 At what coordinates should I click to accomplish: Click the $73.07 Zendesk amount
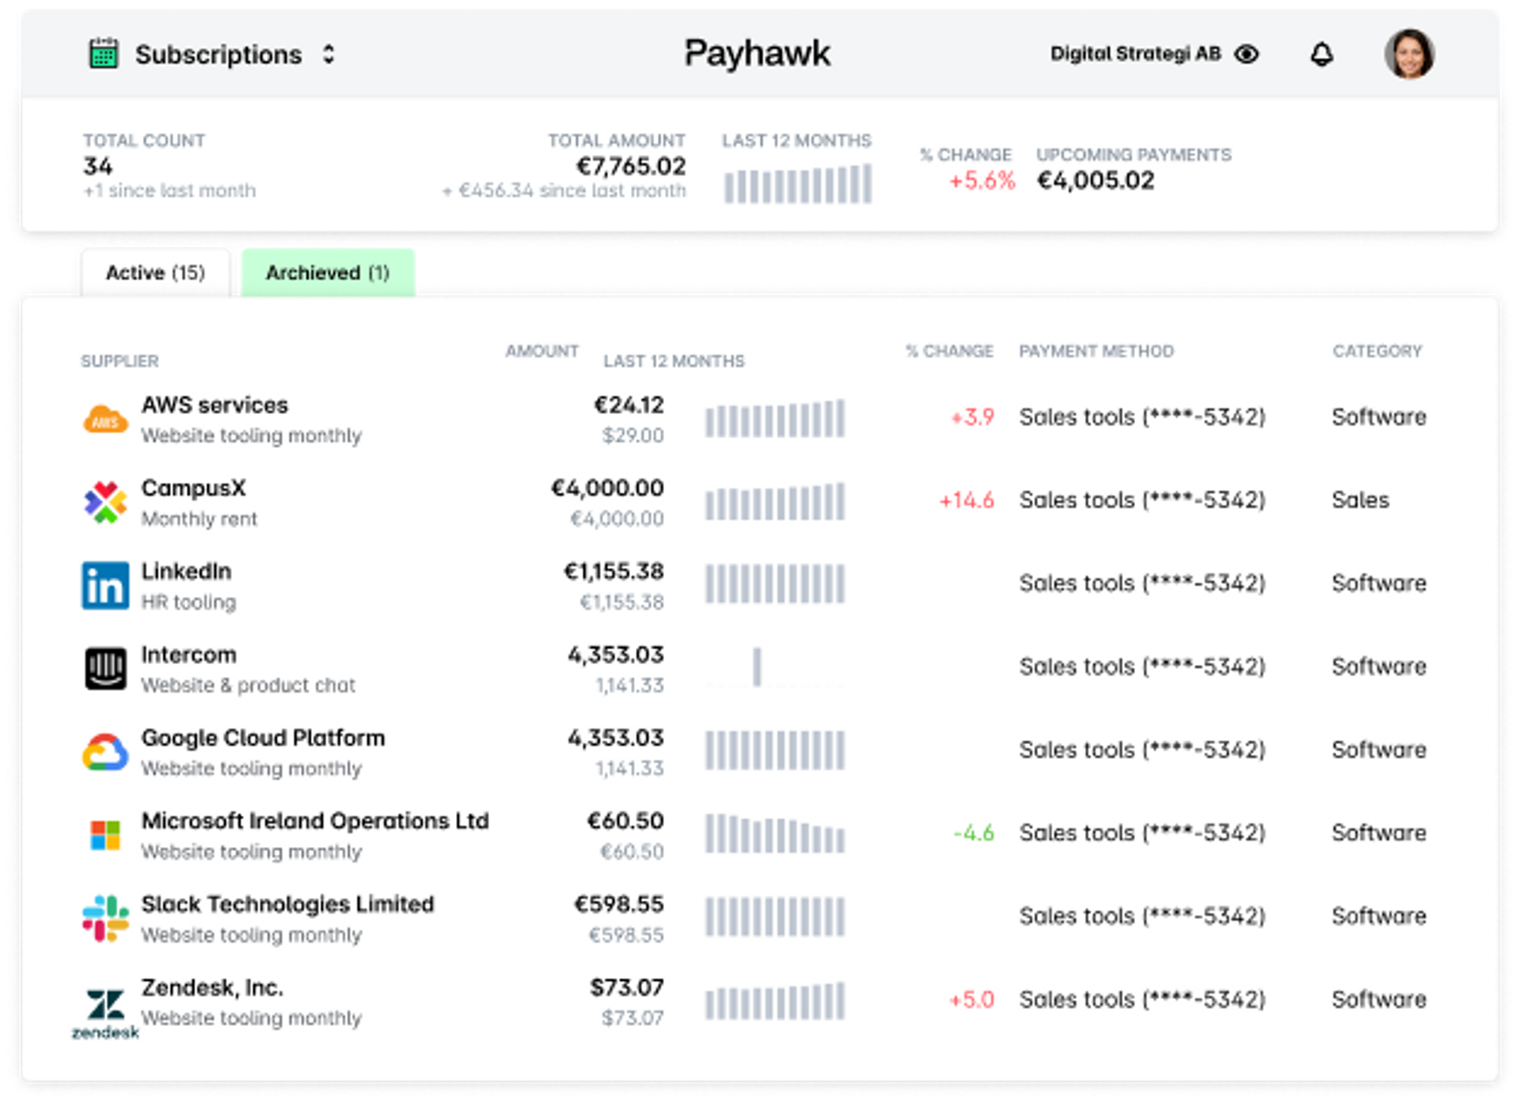pyautogui.click(x=627, y=988)
